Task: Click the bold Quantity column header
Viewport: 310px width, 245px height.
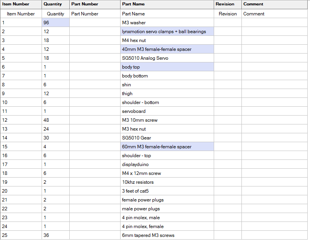Action: [52, 4]
